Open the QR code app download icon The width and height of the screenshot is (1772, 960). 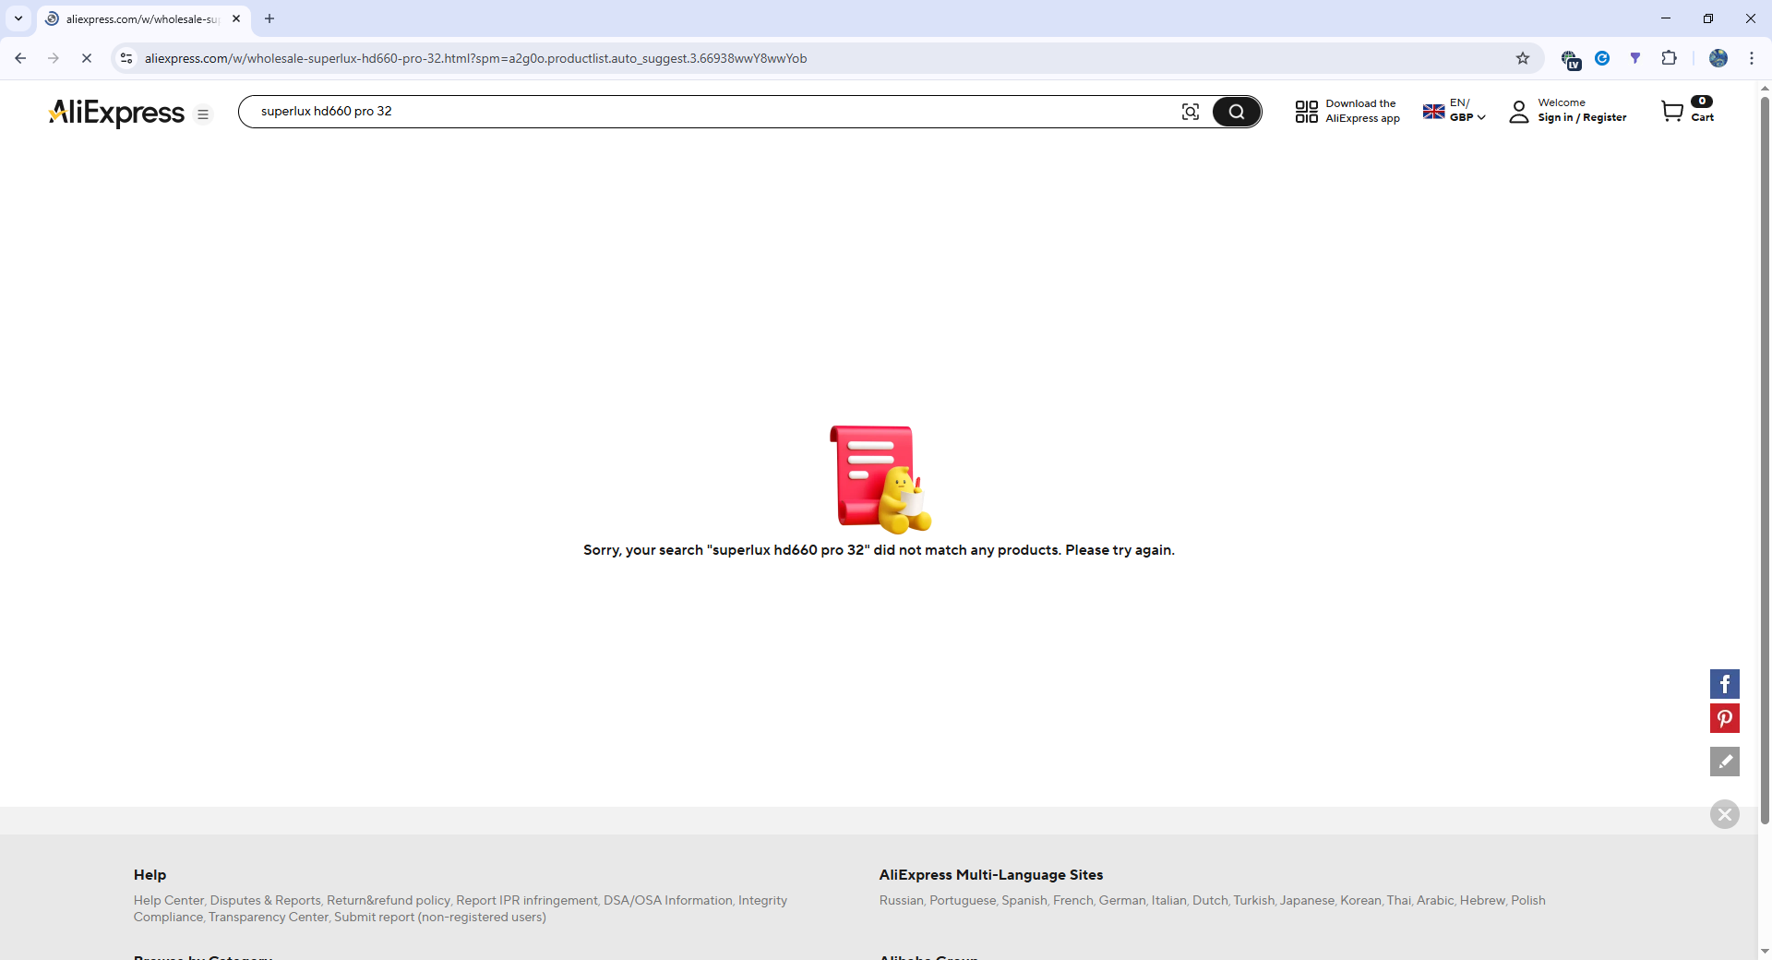[1306, 112]
